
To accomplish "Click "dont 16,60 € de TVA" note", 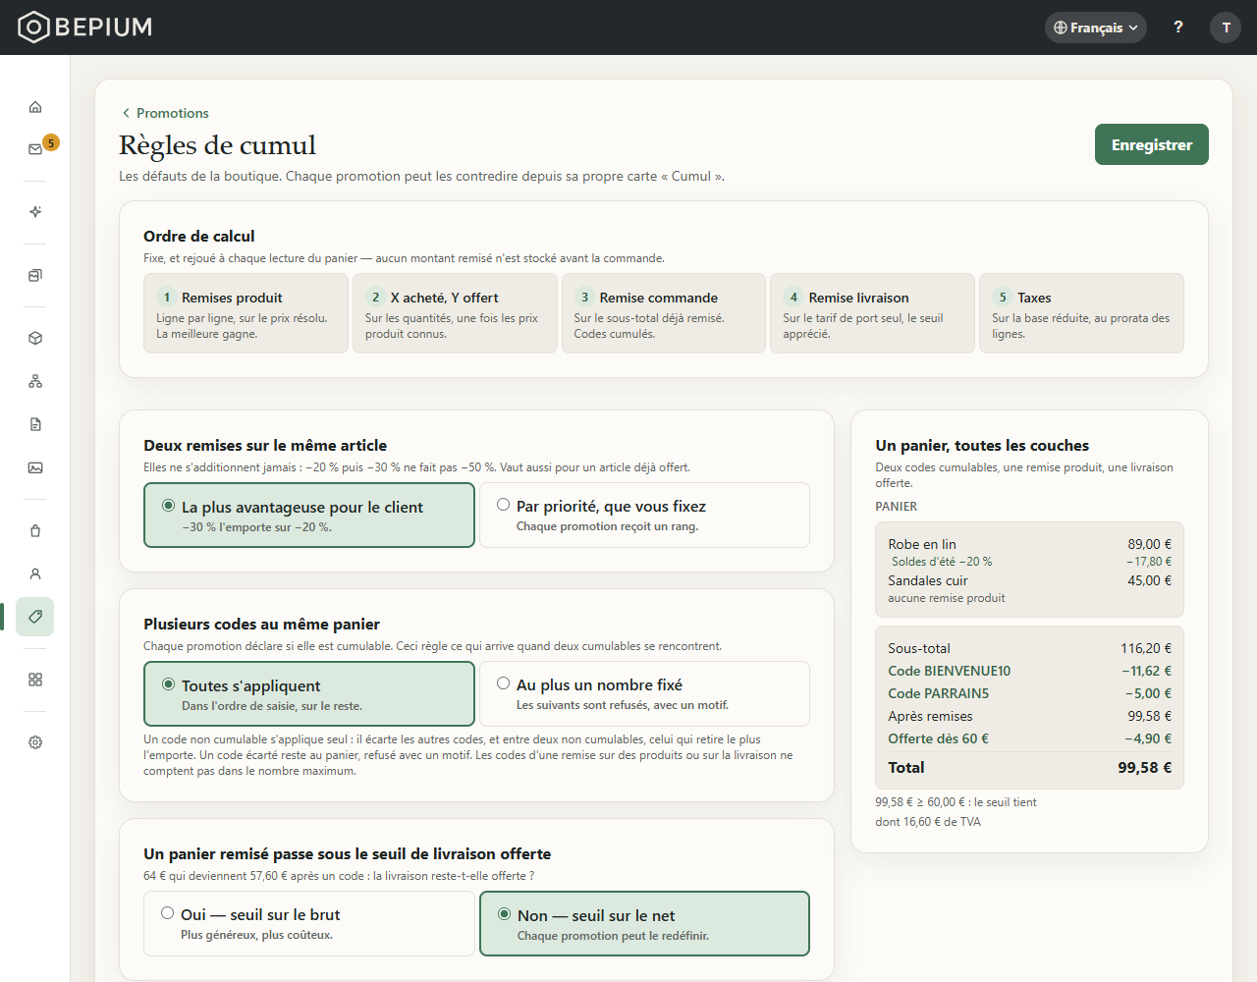I will click(x=928, y=822).
